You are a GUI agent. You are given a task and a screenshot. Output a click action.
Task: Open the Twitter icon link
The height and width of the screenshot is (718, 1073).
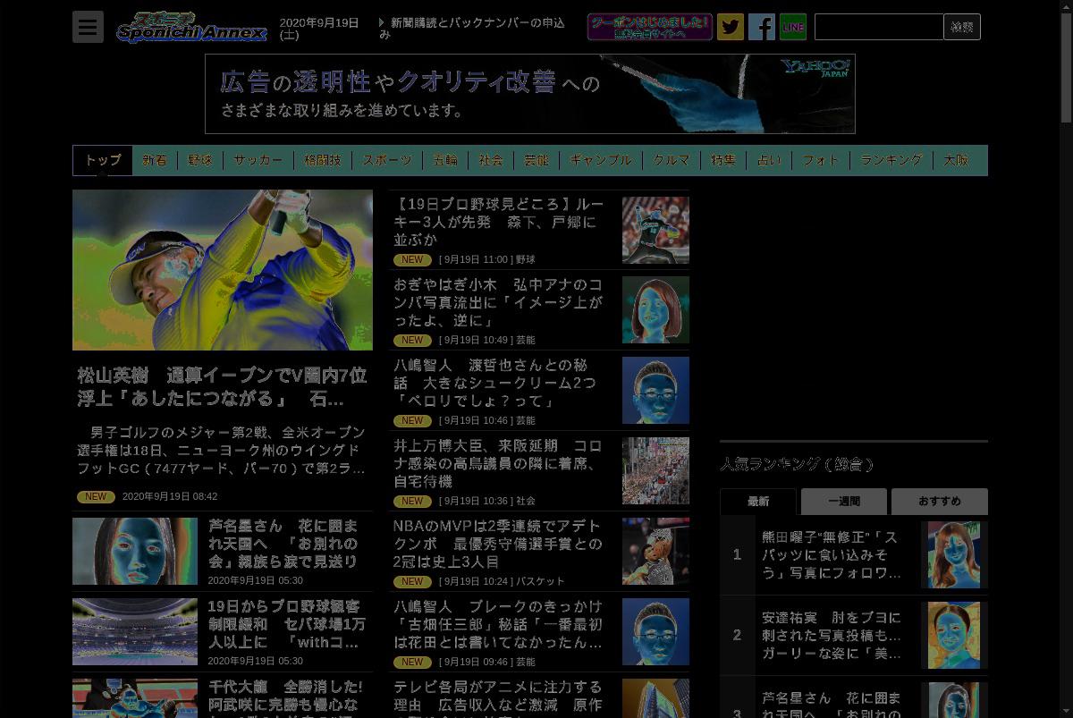(731, 27)
